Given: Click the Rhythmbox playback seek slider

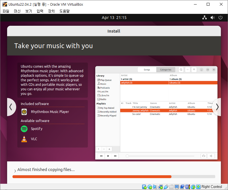Looking at the screenshot, I should coord(160,156).
